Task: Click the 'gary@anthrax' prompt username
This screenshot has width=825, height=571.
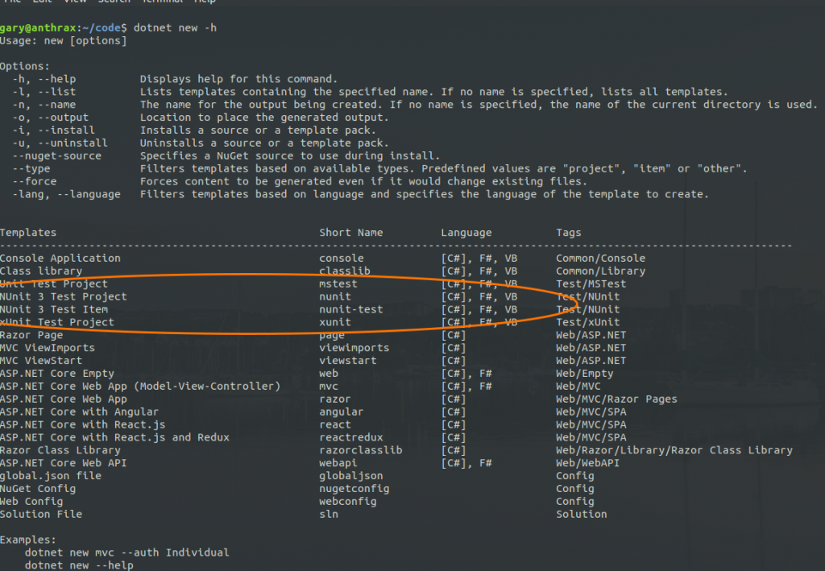Action: [38, 28]
